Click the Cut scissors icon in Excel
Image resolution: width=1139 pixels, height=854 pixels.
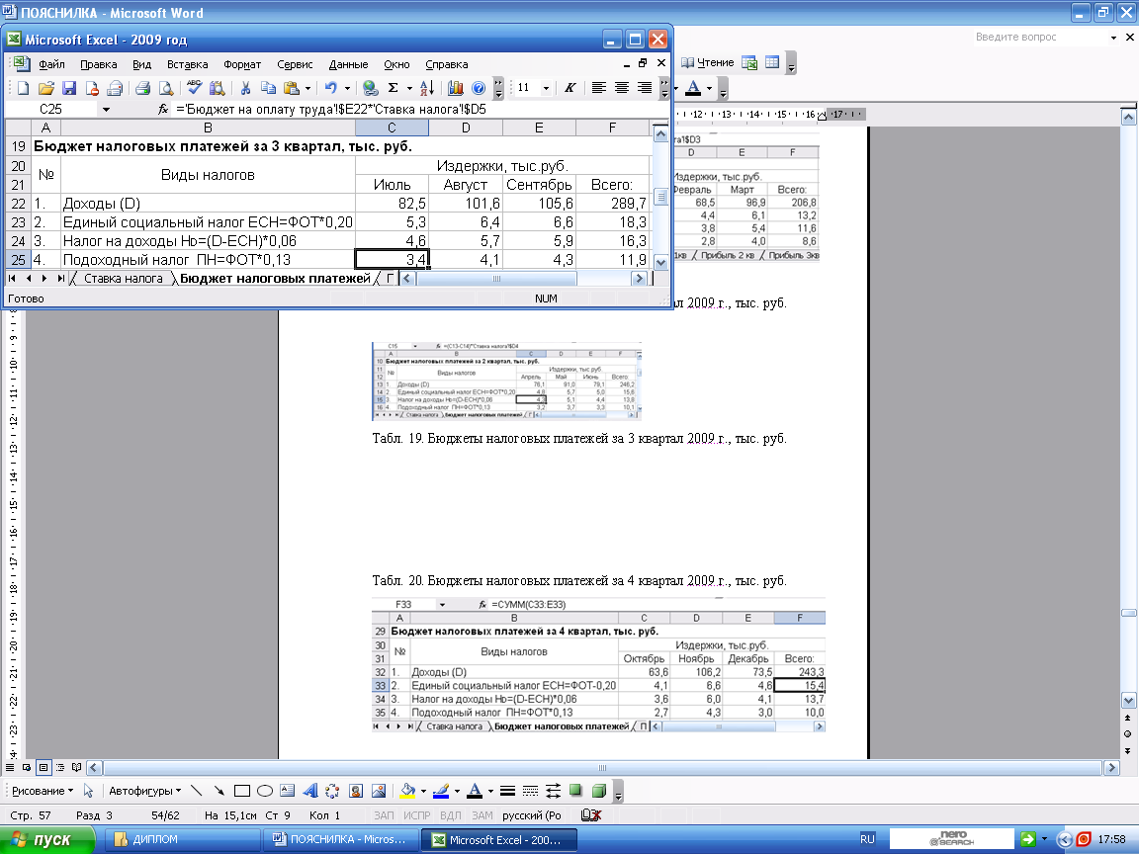point(244,88)
